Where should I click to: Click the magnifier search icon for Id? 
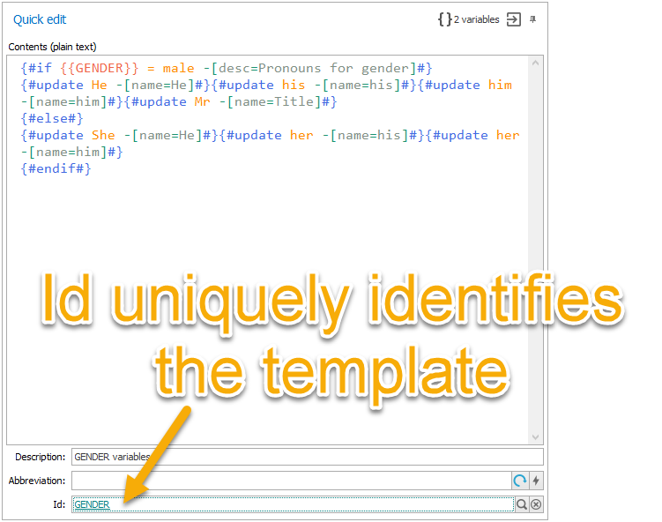tap(522, 504)
